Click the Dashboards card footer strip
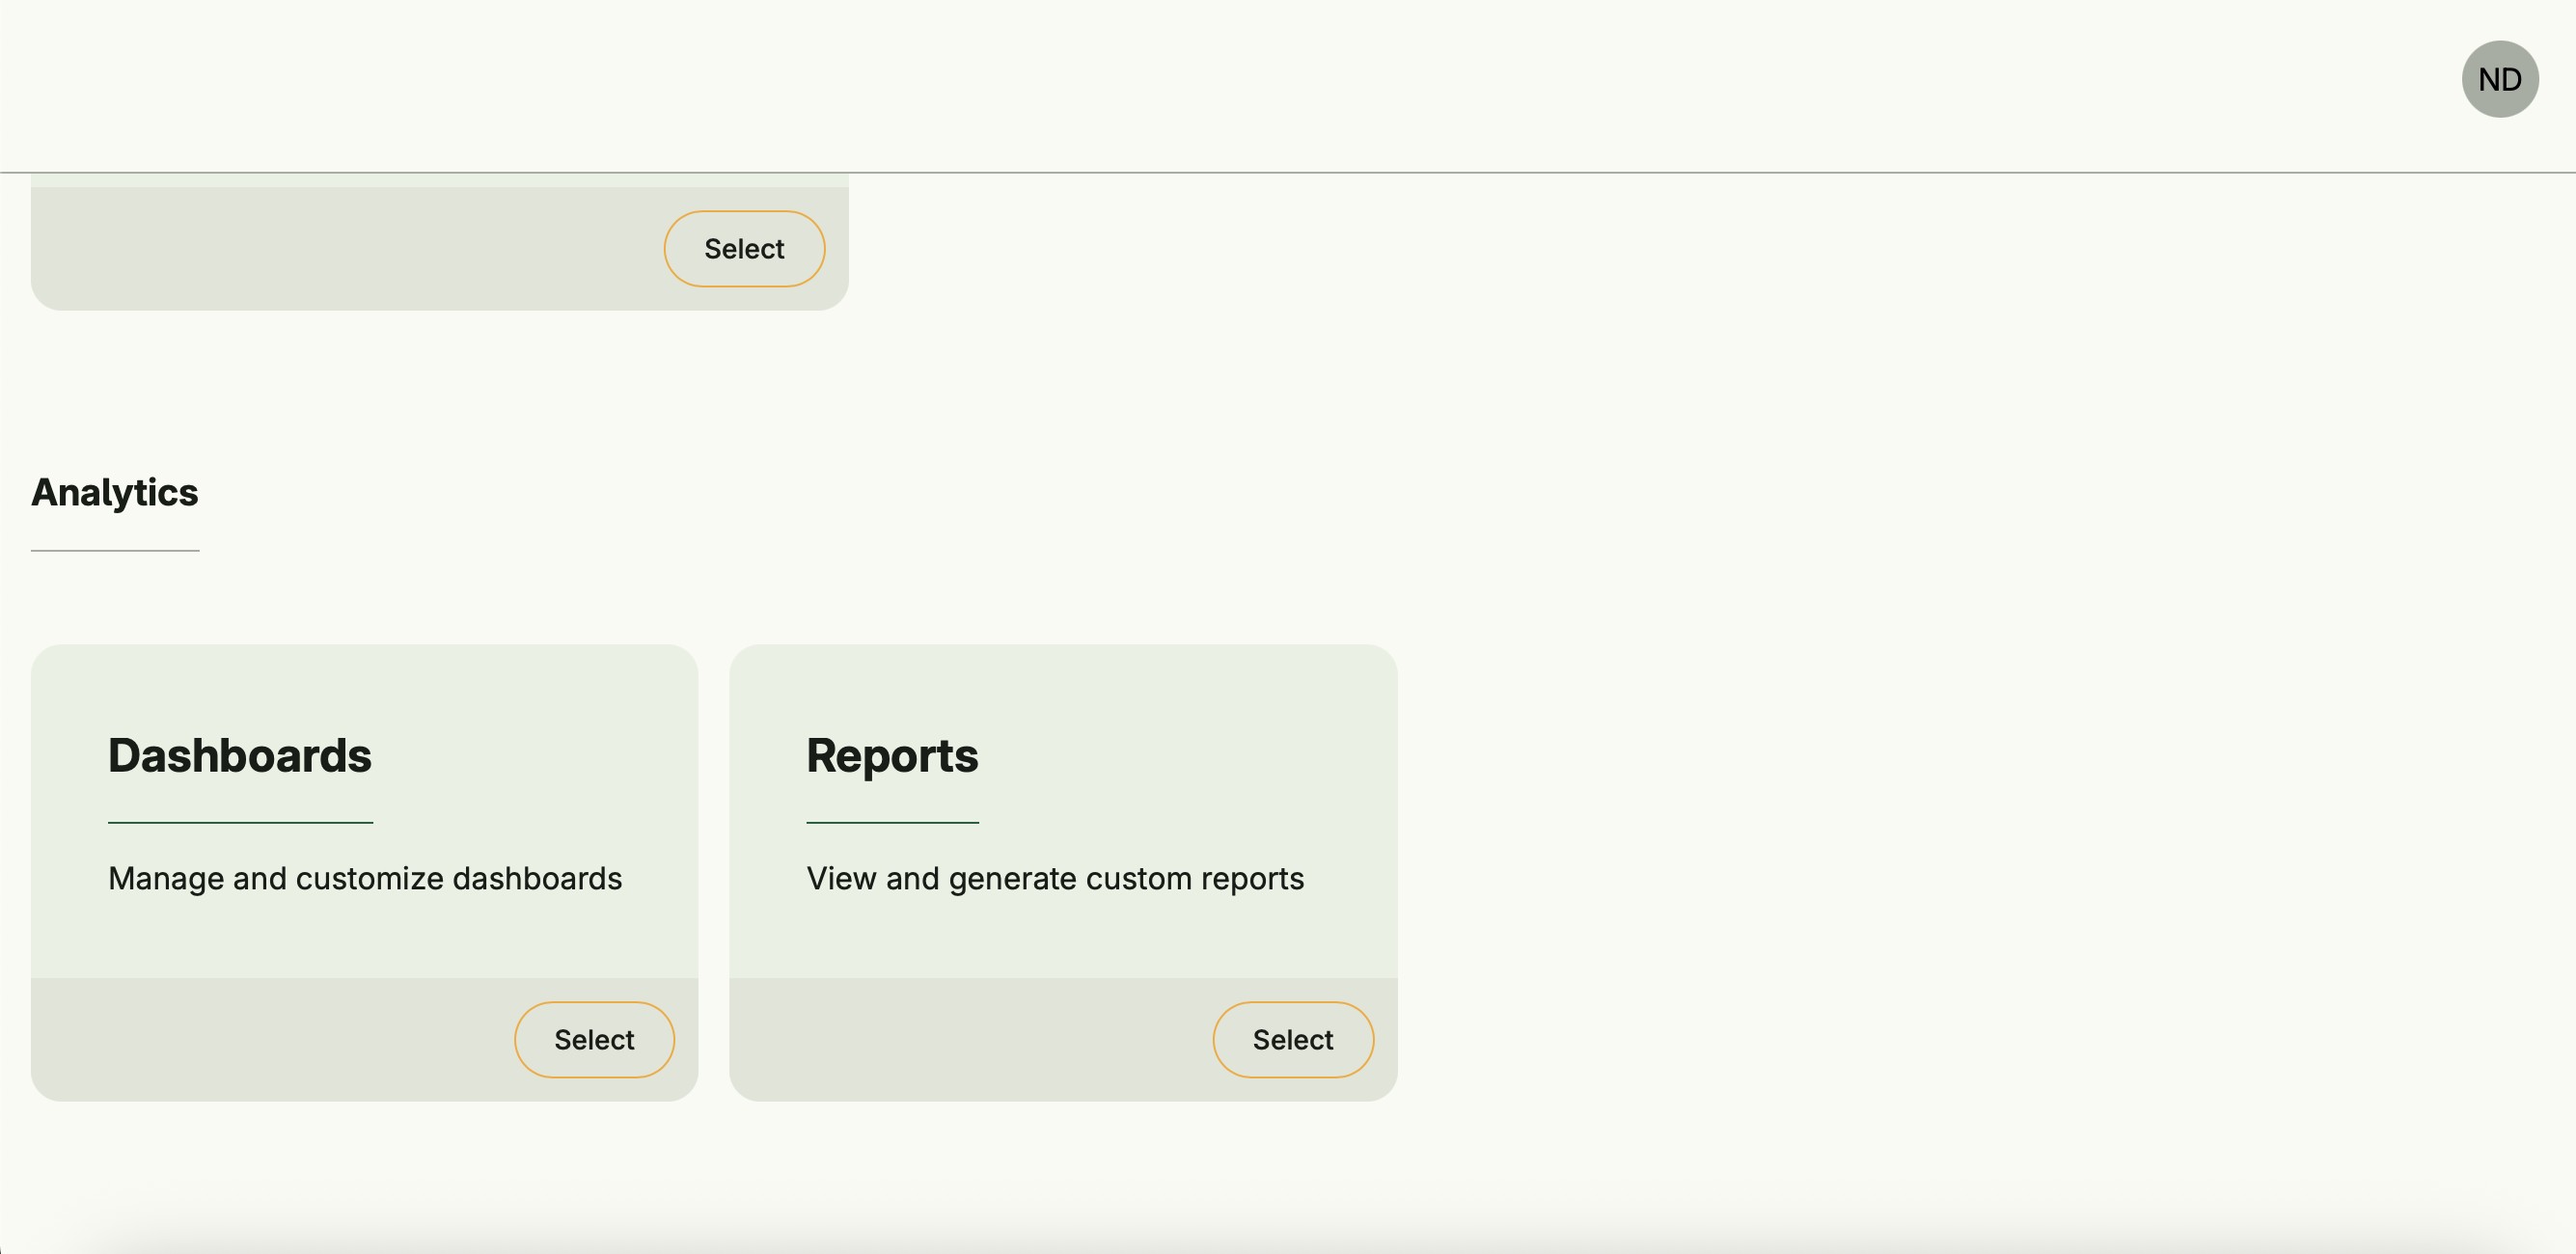The height and width of the screenshot is (1254, 2576). coord(270,1040)
